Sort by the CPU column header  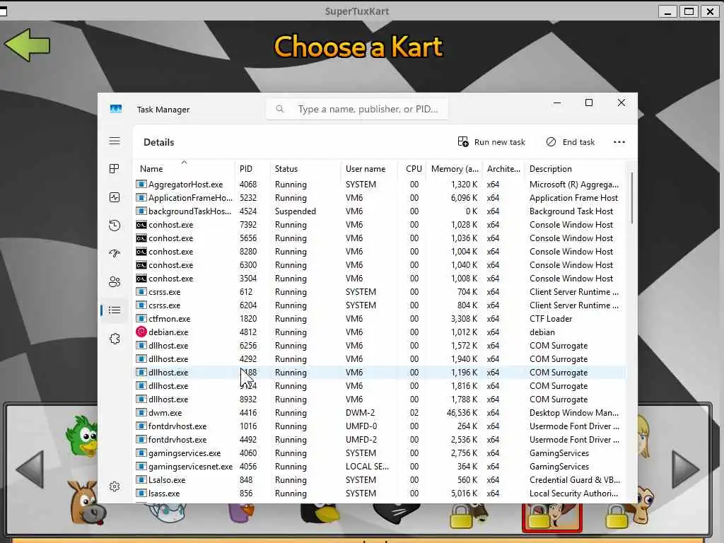pyautogui.click(x=412, y=169)
